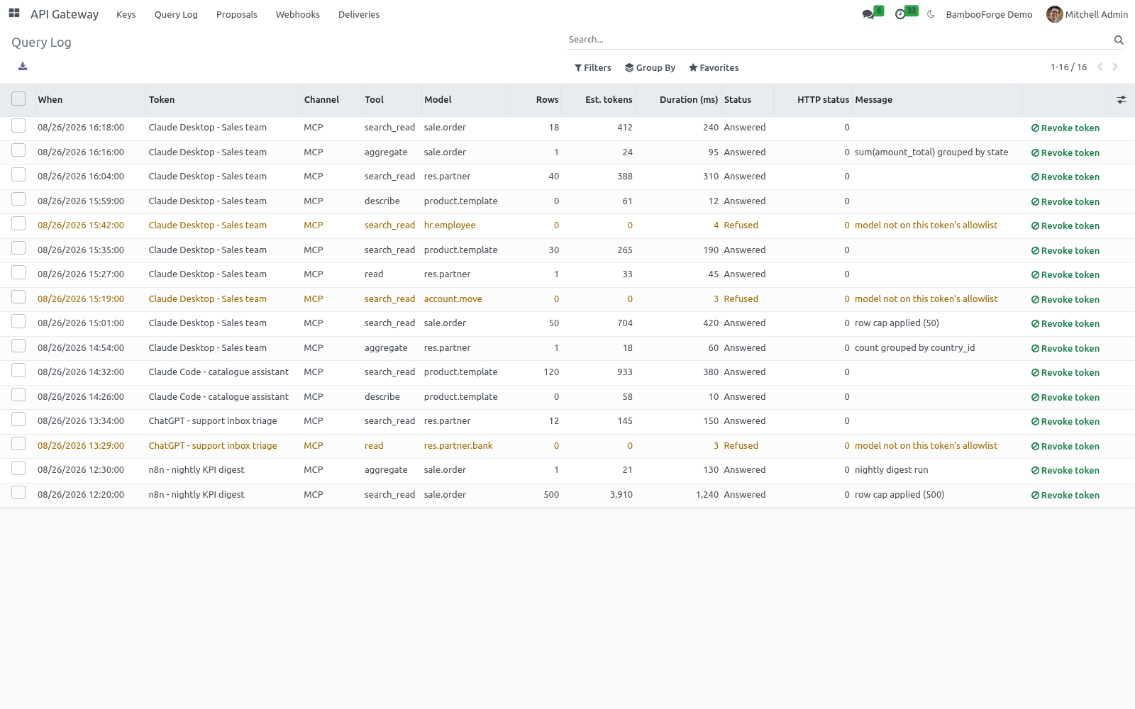Open the Filters dropdown
The image size is (1135, 709).
[x=592, y=68]
